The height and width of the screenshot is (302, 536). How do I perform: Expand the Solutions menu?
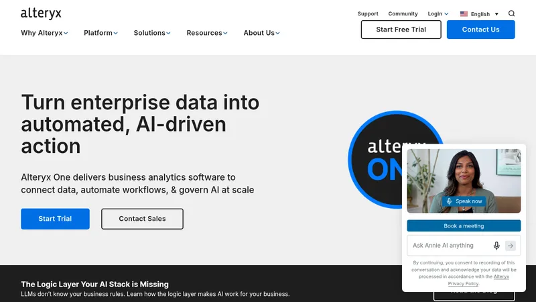pyautogui.click(x=152, y=33)
